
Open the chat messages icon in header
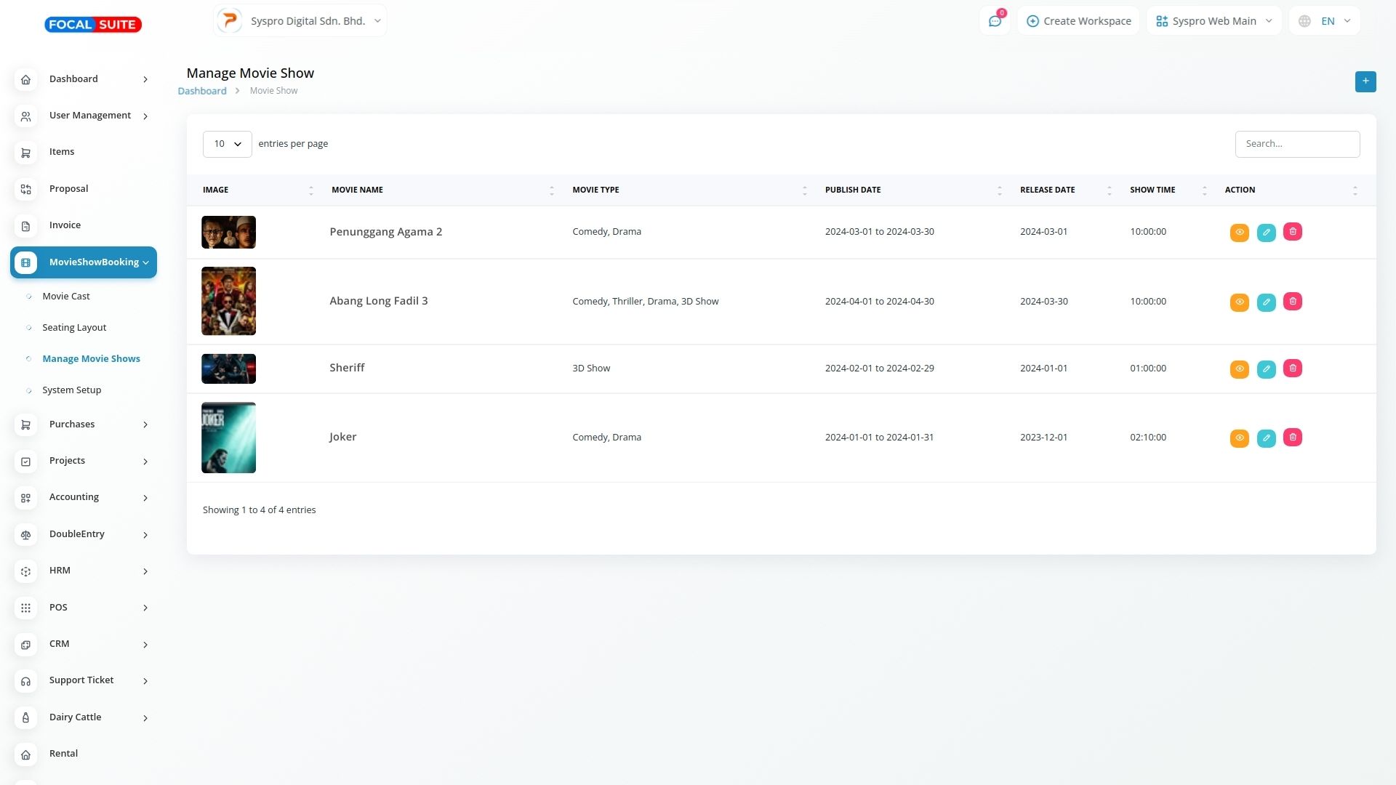[x=994, y=21]
